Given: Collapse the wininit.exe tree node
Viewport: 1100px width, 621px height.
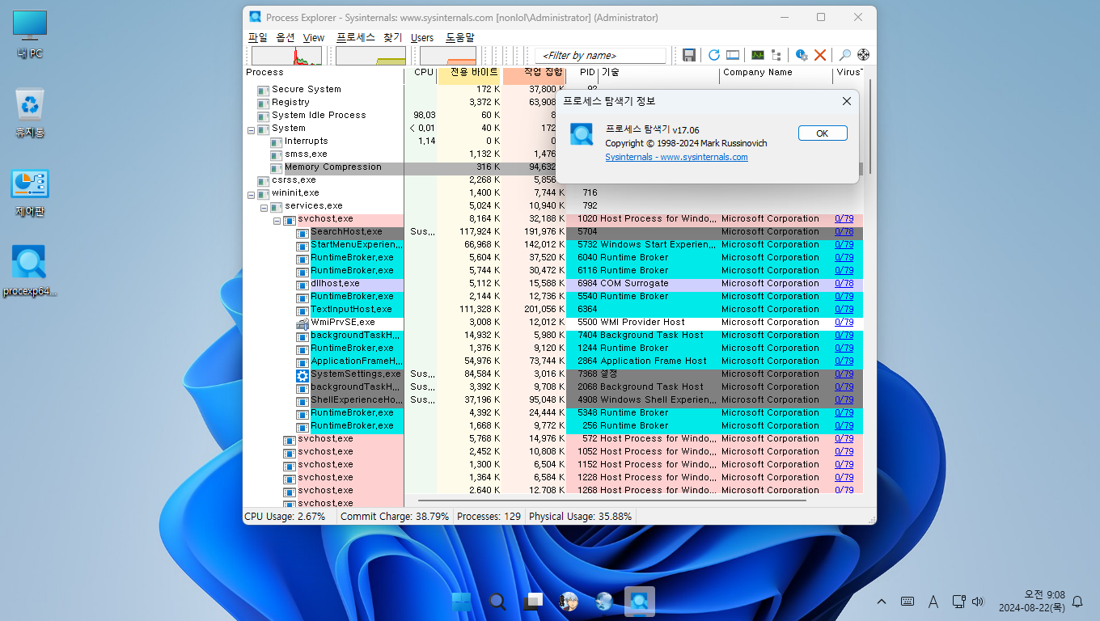Looking at the screenshot, I should click(251, 193).
